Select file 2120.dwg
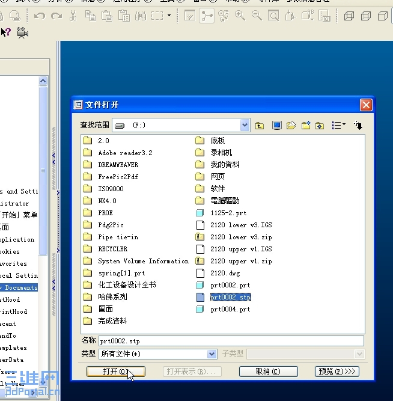 (225, 273)
